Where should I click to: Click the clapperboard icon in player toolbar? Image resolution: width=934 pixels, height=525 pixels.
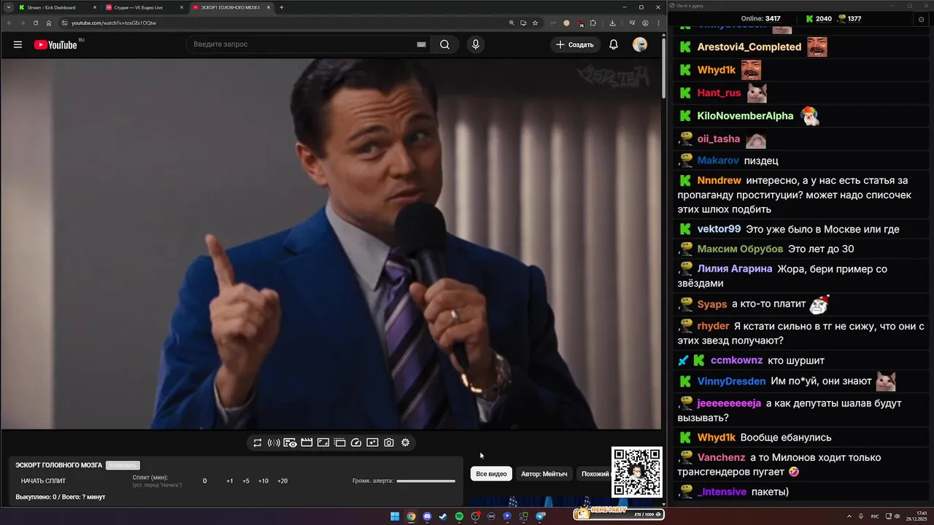(x=306, y=443)
